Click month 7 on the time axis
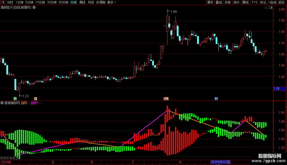 click(133, 162)
